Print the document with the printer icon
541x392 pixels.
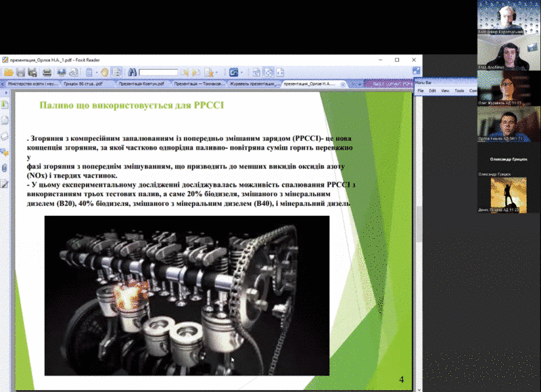pyautogui.click(x=47, y=72)
